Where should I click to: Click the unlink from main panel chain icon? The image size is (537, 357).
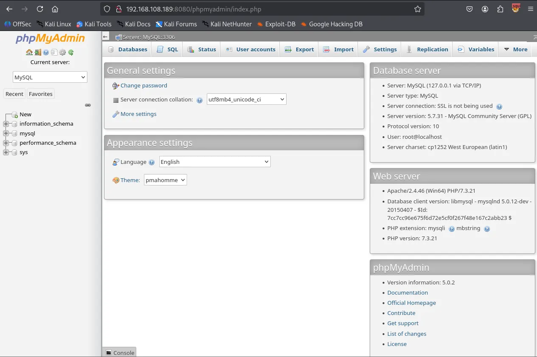coord(88,105)
